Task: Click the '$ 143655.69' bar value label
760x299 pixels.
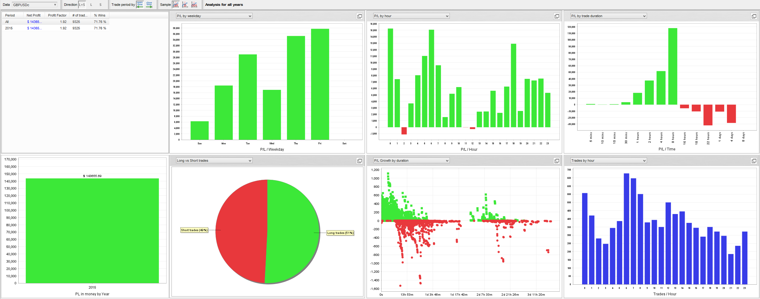Action: 92,176
